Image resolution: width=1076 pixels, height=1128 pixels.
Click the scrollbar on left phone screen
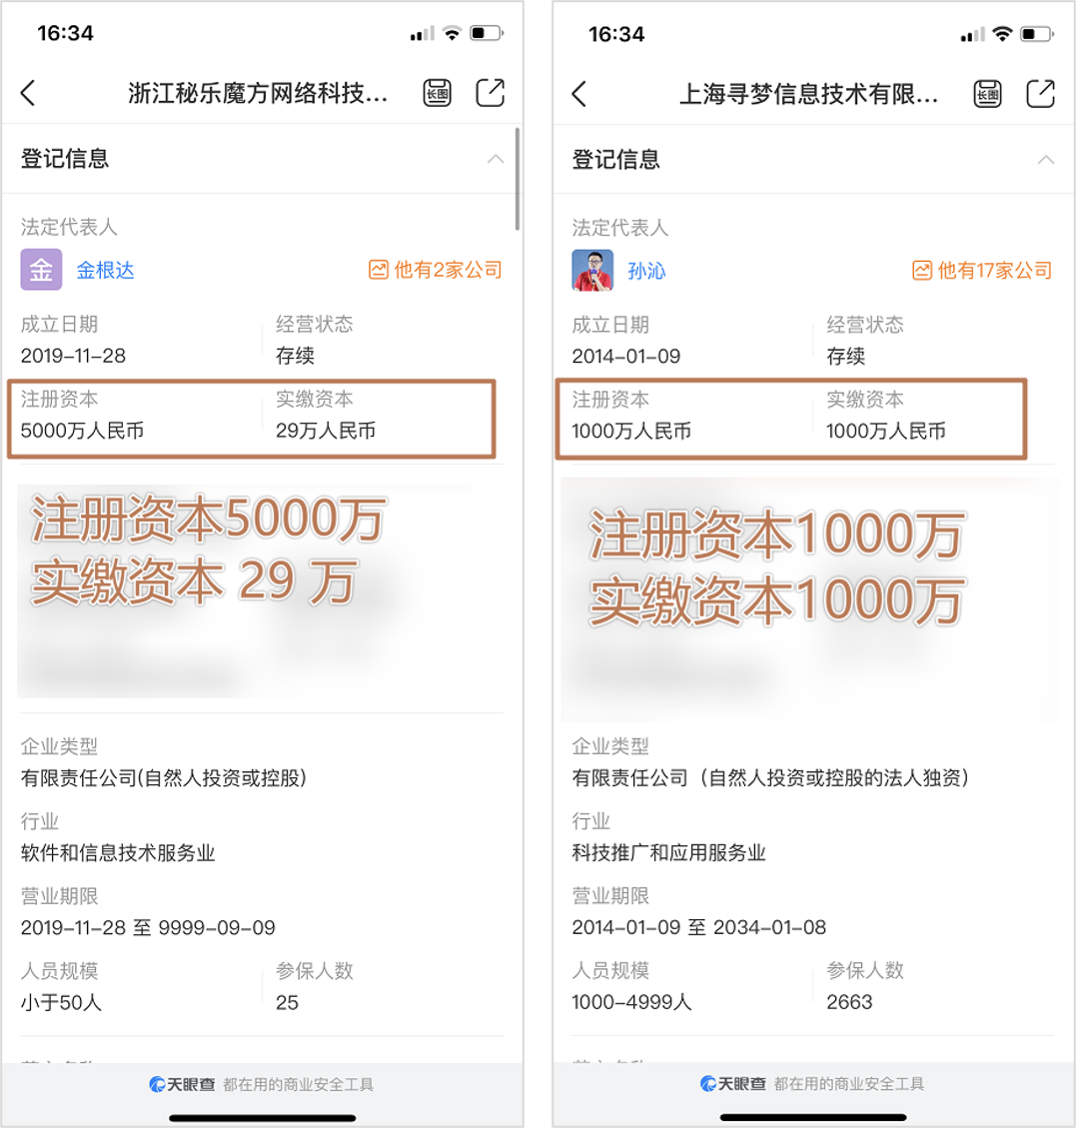coord(518,179)
